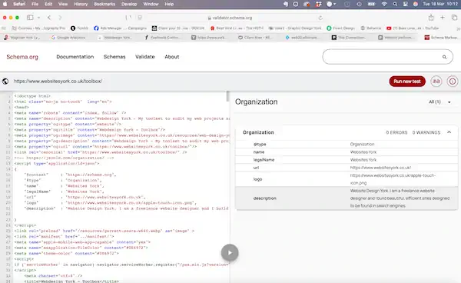
Task: Open the Safari Bookmarks menu
Action: (x=104, y=4)
